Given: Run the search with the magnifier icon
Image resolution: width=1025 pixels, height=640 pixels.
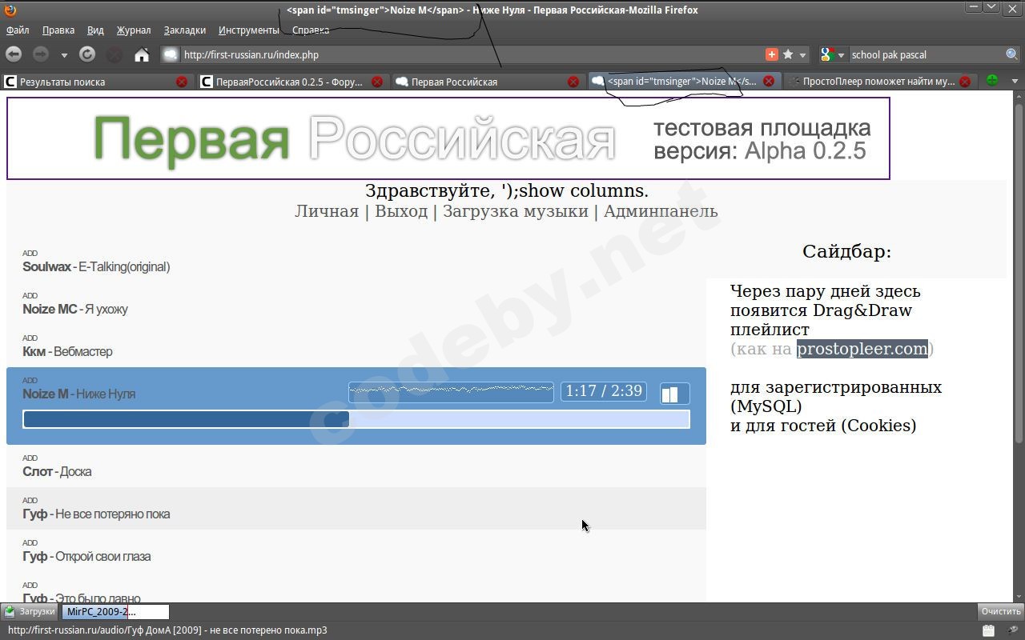Looking at the screenshot, I should 1012,54.
